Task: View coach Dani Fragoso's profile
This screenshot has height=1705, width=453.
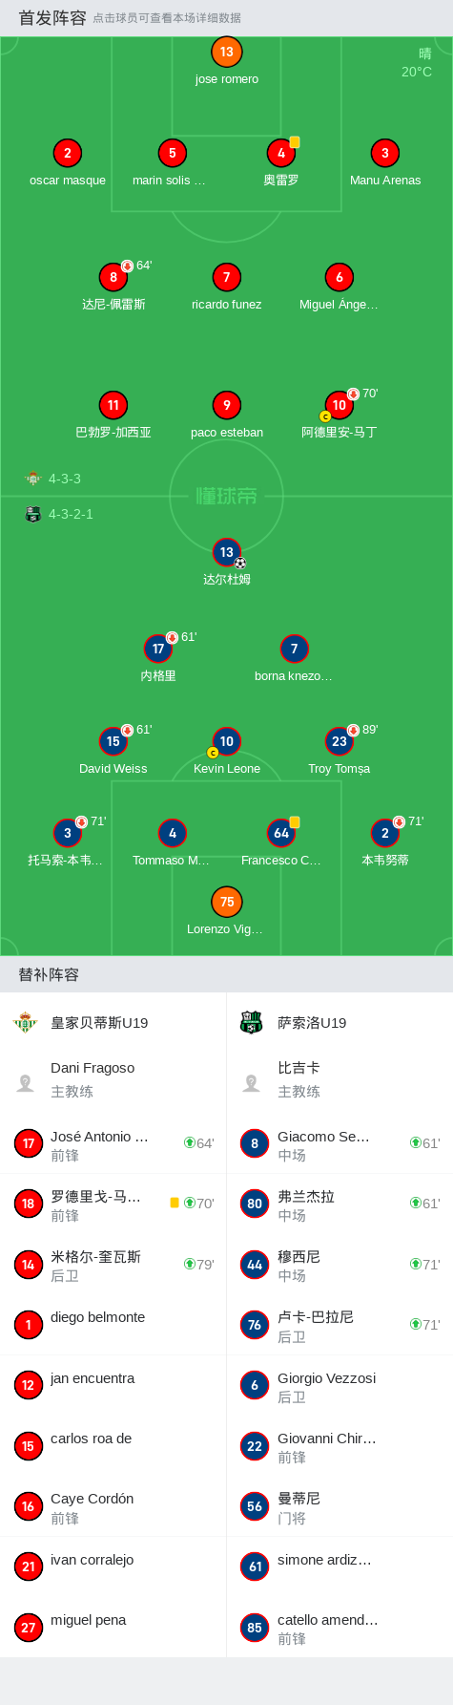Action: [x=113, y=1079]
